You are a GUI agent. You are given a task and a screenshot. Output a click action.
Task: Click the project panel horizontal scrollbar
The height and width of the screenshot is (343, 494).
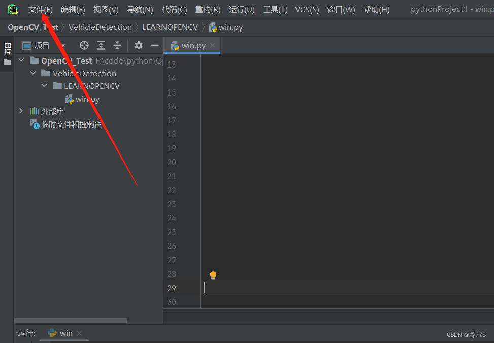click(71, 321)
